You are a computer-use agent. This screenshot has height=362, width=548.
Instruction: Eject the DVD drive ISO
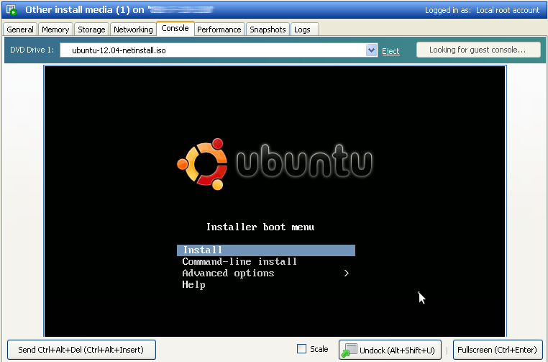pos(391,51)
